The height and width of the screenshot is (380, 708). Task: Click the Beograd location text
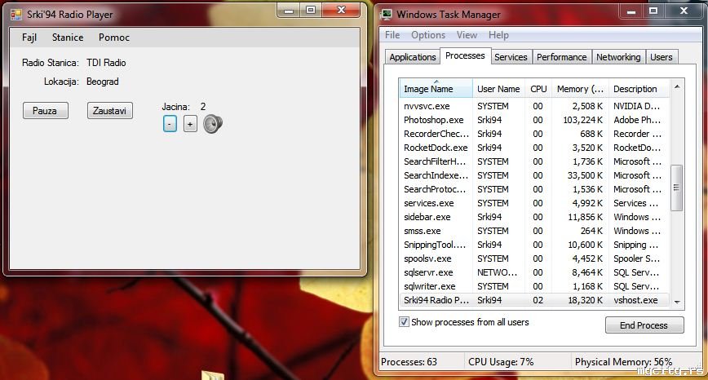103,82
